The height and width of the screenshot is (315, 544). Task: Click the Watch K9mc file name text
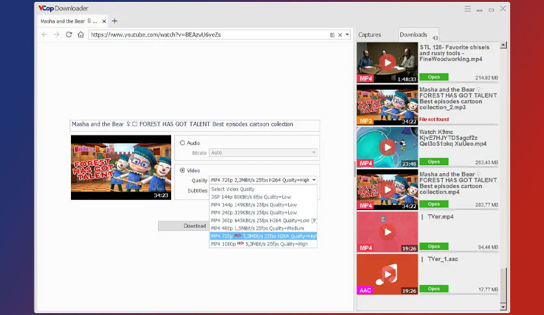(453, 138)
